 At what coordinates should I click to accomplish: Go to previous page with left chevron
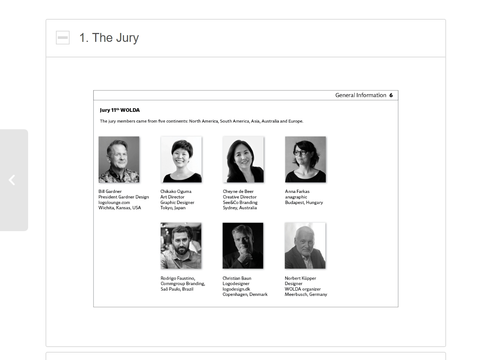pos(12,180)
